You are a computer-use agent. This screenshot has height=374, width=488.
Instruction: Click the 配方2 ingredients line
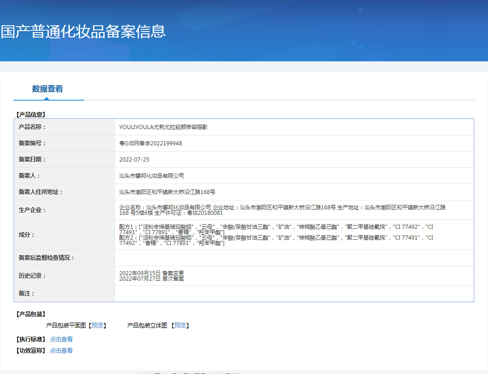(276, 240)
